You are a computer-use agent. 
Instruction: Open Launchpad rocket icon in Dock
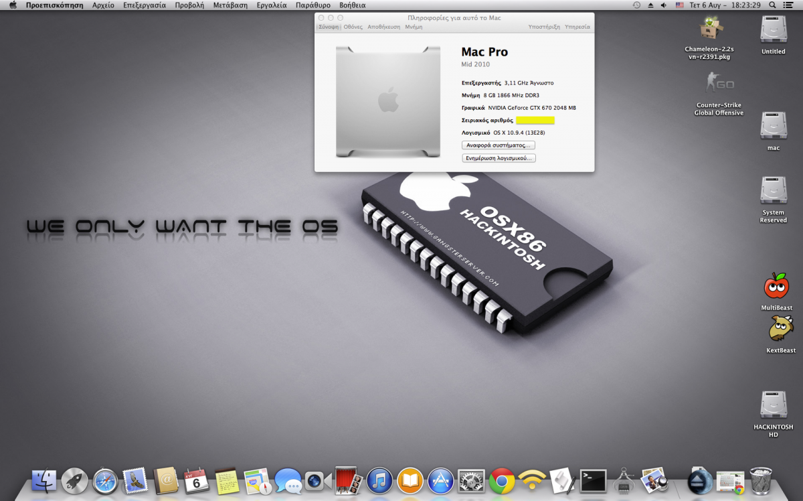(x=74, y=480)
